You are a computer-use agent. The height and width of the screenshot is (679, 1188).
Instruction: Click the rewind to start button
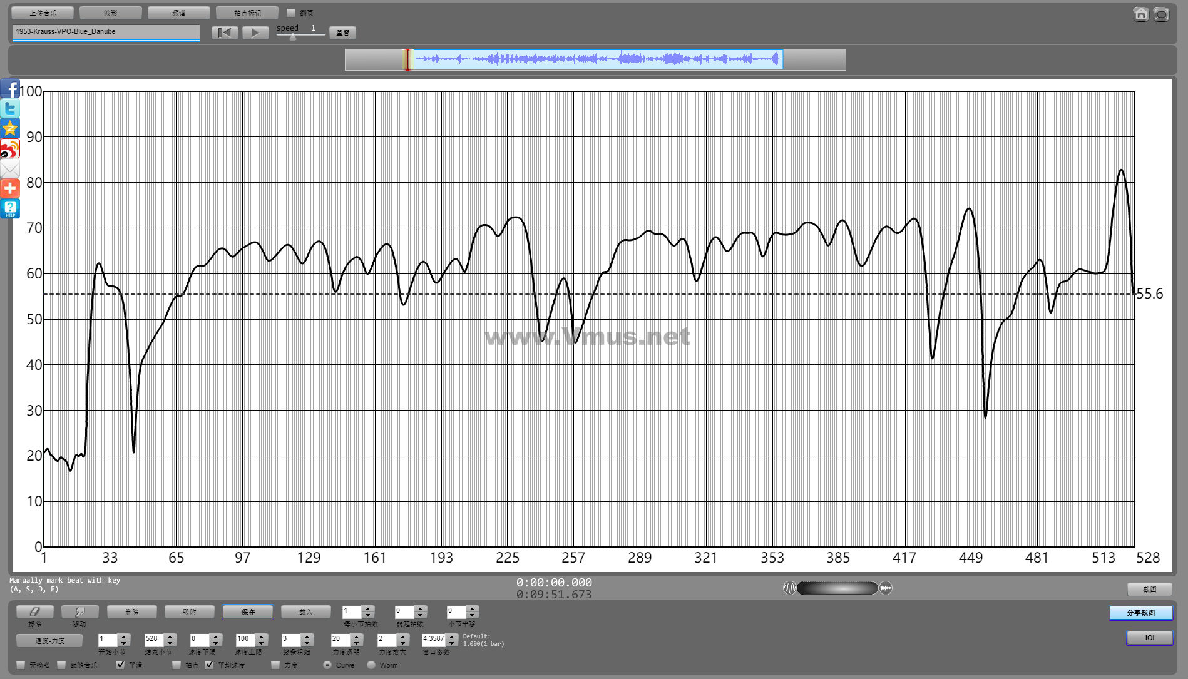pyautogui.click(x=225, y=33)
